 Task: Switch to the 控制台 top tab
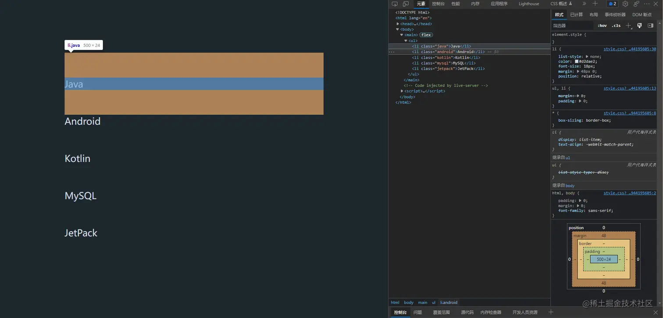[x=438, y=4]
